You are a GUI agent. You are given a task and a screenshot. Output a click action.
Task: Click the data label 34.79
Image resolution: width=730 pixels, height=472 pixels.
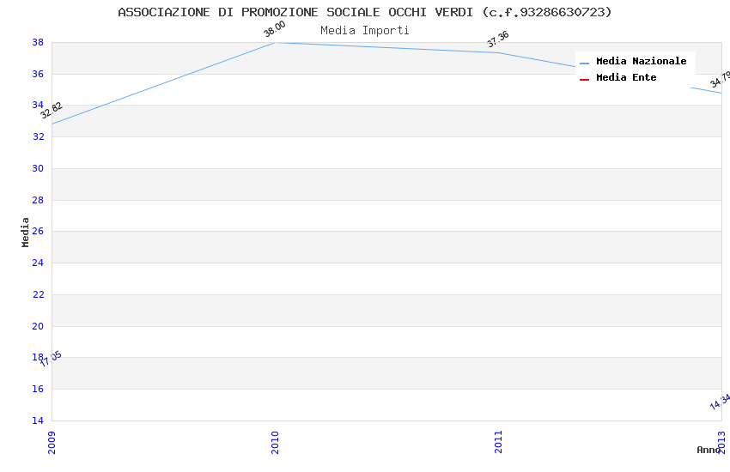tap(721, 80)
